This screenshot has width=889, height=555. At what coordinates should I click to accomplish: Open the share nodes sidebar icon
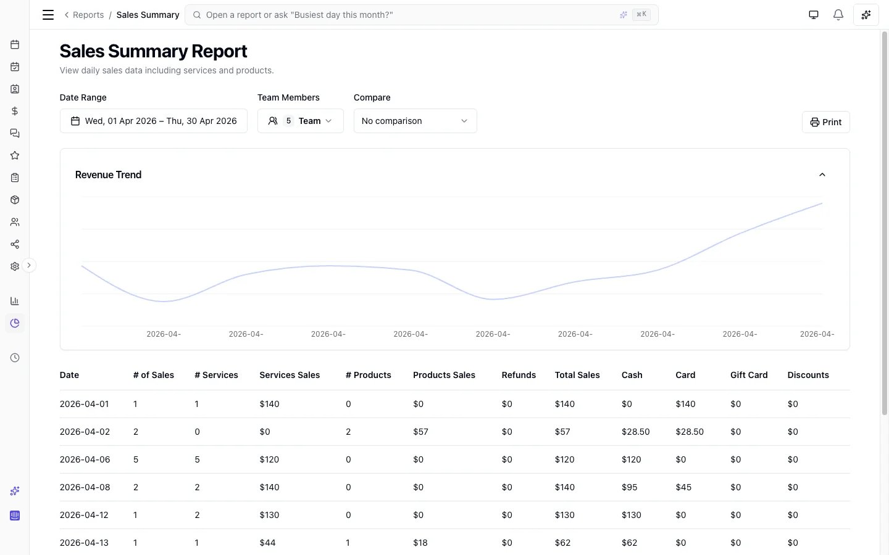coord(15,244)
